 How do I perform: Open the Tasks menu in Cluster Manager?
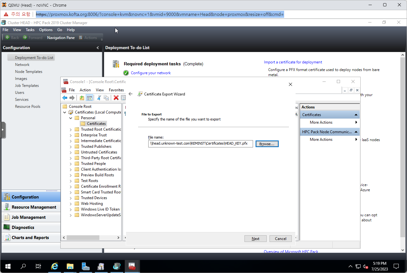[x=30, y=30]
